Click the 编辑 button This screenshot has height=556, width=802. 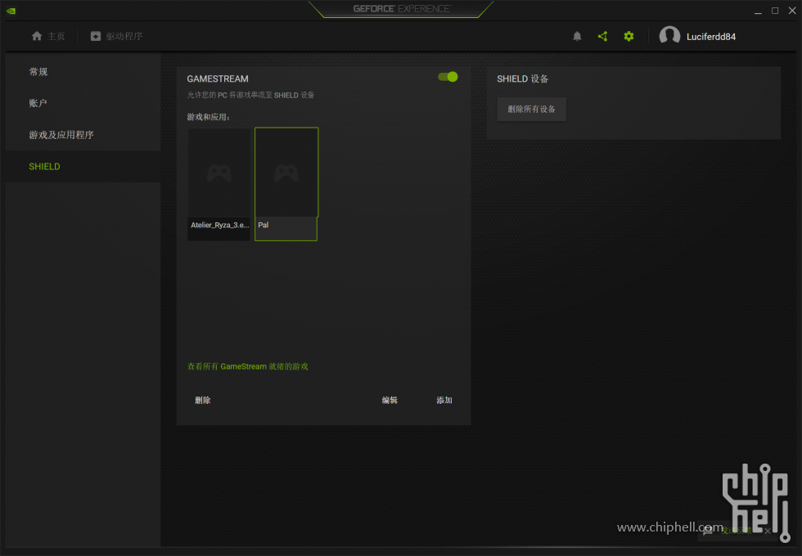[390, 400]
